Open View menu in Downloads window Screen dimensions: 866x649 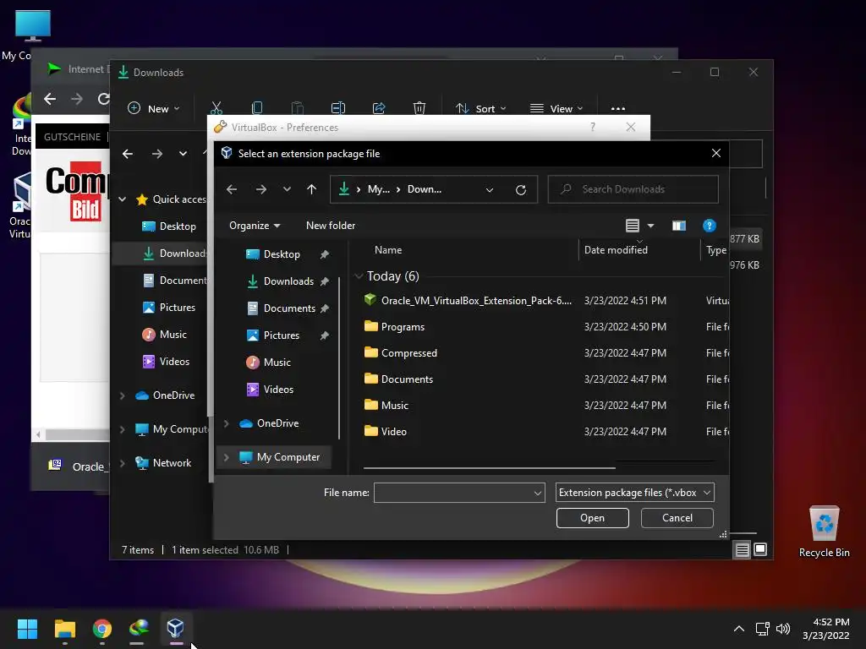pos(556,109)
